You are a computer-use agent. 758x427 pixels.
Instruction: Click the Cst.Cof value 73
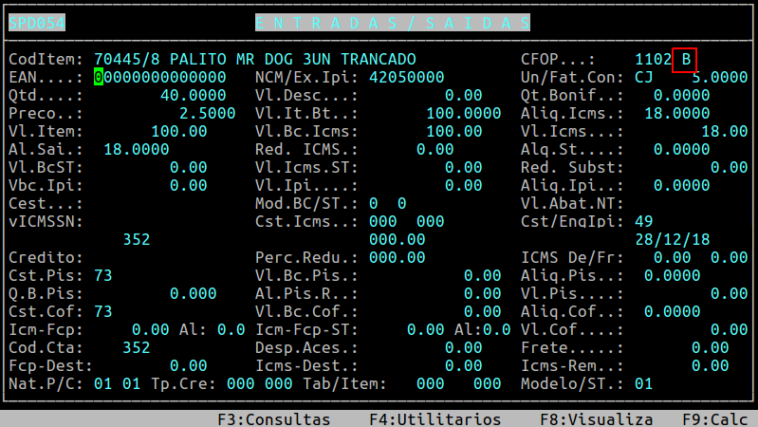103,311
